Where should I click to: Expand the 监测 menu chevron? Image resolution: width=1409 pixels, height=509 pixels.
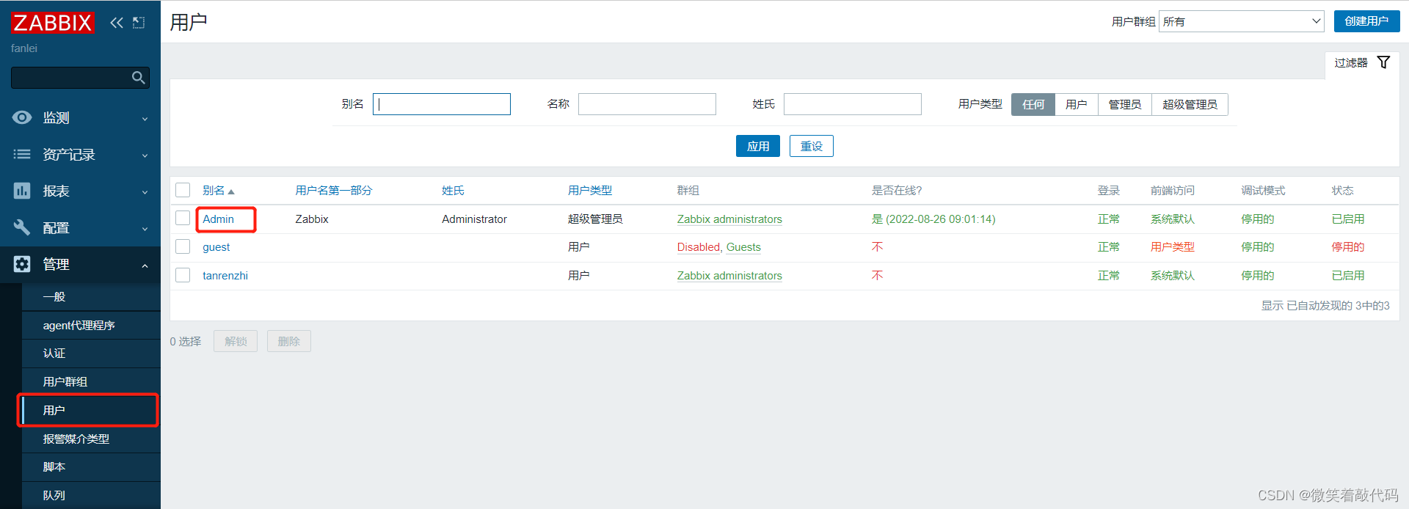coord(145,119)
